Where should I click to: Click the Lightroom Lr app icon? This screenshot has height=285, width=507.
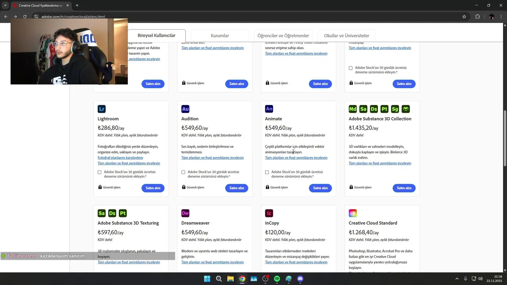tap(102, 109)
